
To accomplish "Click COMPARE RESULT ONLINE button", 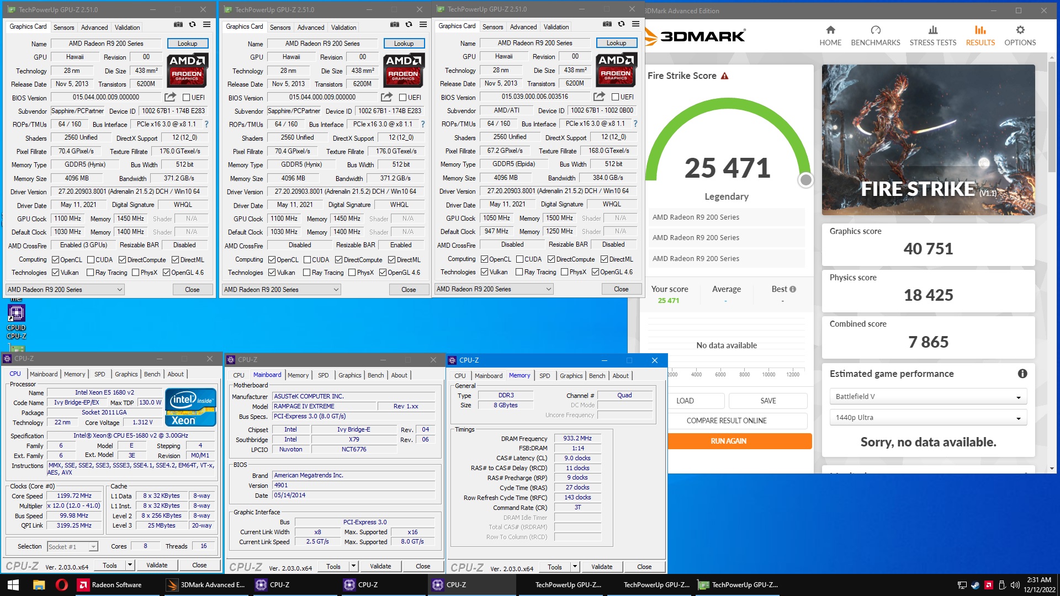I will tap(727, 421).
